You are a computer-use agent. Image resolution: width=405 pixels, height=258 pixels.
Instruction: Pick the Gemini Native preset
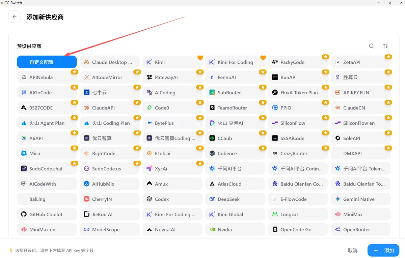(x=361, y=199)
